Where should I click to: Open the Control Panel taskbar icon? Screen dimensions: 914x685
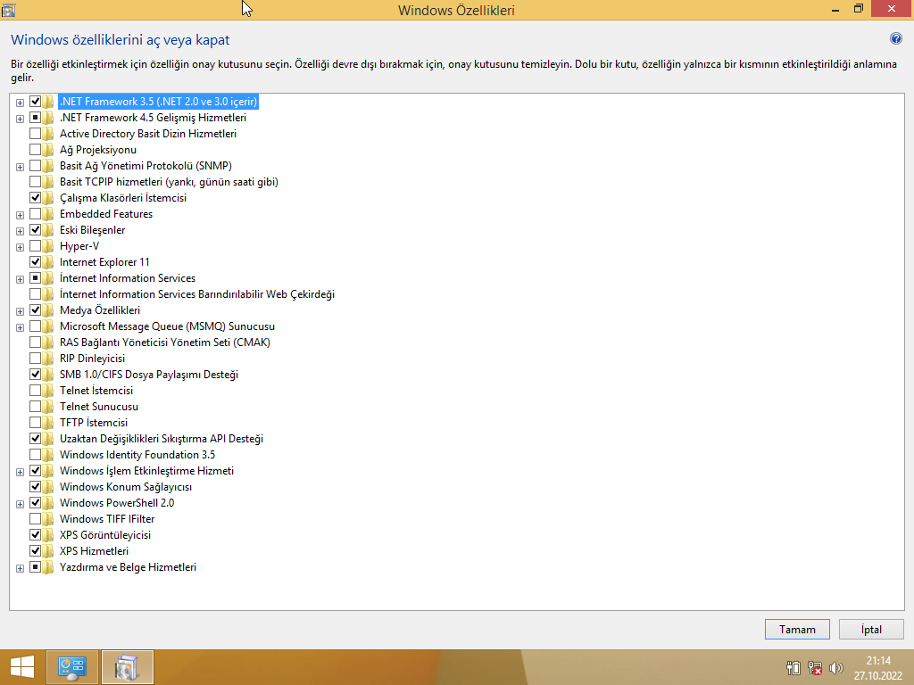[x=72, y=667]
